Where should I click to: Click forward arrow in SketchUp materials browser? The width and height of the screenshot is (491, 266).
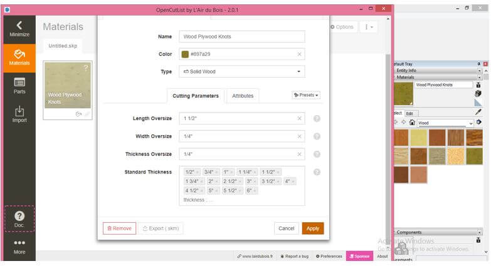coord(404,122)
